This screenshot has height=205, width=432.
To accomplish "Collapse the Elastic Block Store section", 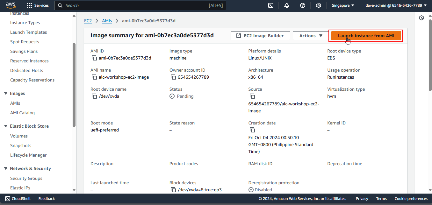I will [x=6, y=126].
